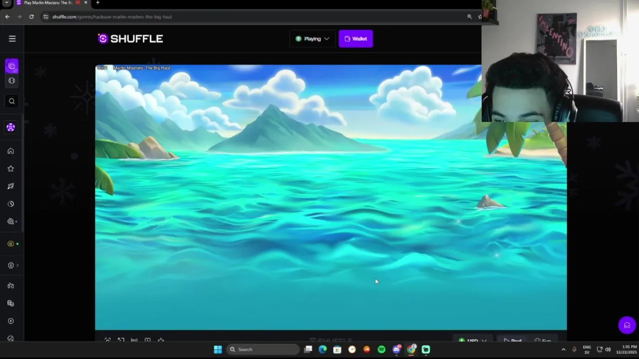Click the gold coin icon in the sidebar
The height and width of the screenshot is (359, 639).
(10, 244)
